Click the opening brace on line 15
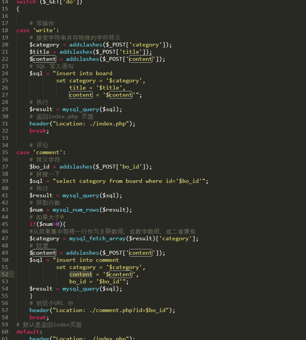The image size is (306, 340). click(x=18, y=9)
